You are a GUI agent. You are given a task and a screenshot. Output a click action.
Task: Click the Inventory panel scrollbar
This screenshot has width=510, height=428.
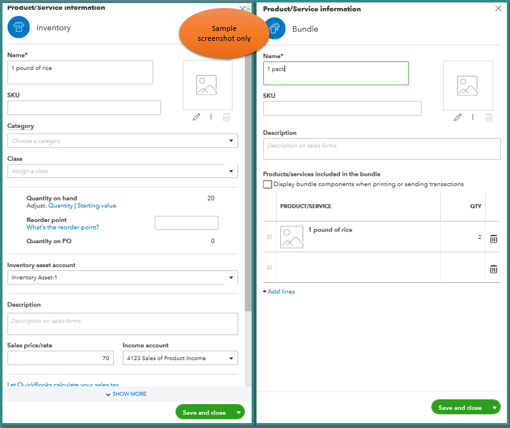(x=248, y=182)
